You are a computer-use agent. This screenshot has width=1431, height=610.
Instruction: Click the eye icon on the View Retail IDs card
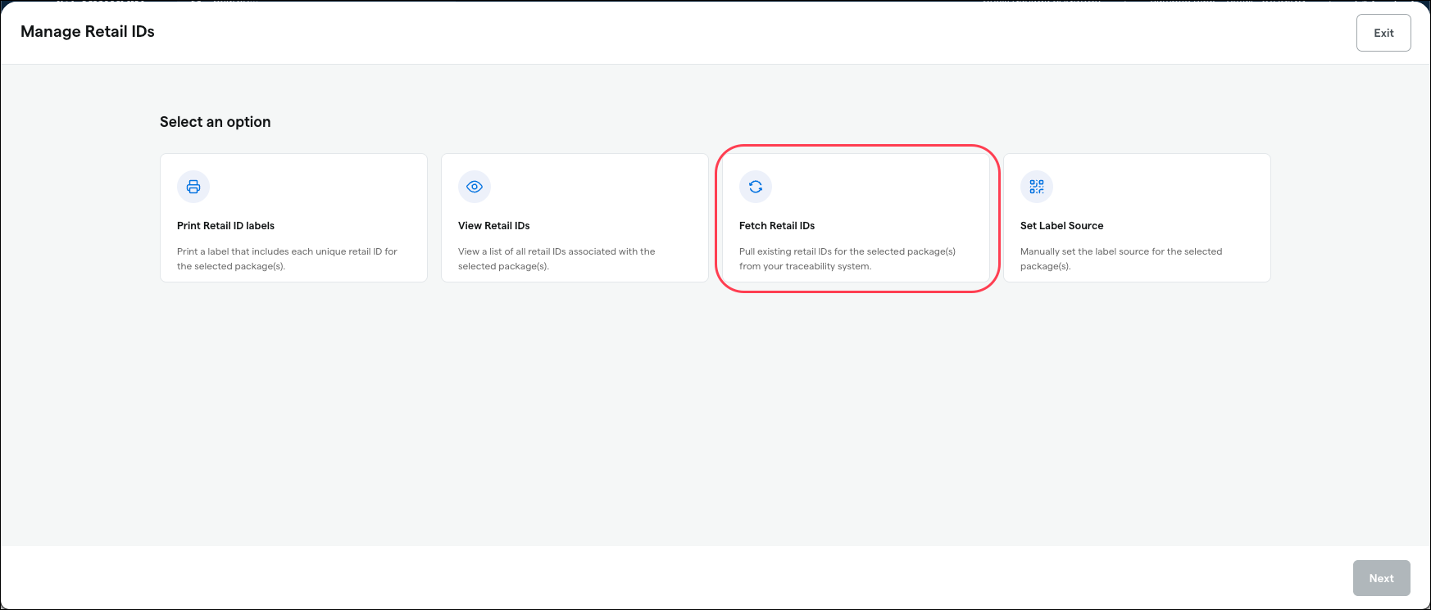(475, 187)
